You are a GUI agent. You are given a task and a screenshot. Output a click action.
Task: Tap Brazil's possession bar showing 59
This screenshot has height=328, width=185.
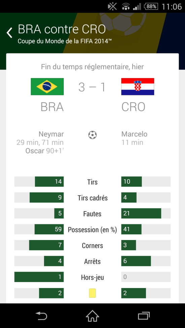(x=49, y=229)
